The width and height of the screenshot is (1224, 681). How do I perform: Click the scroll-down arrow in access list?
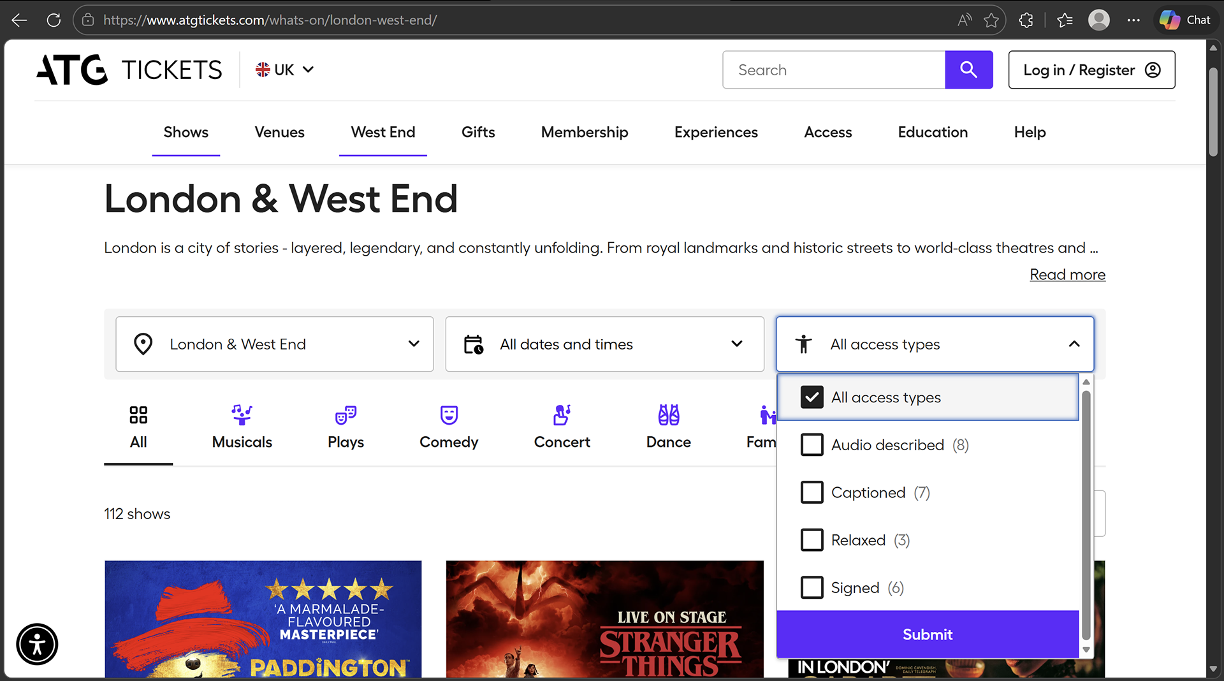pyautogui.click(x=1086, y=650)
